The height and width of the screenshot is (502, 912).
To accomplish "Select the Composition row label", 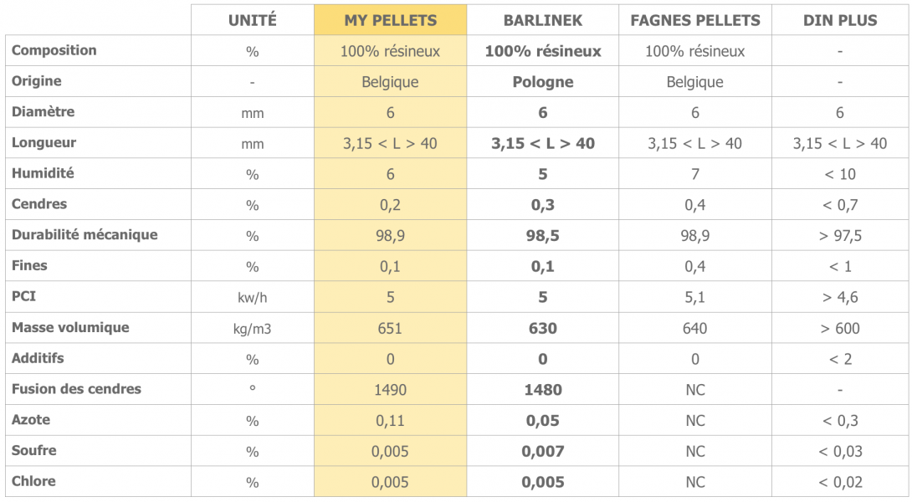I will coord(54,50).
